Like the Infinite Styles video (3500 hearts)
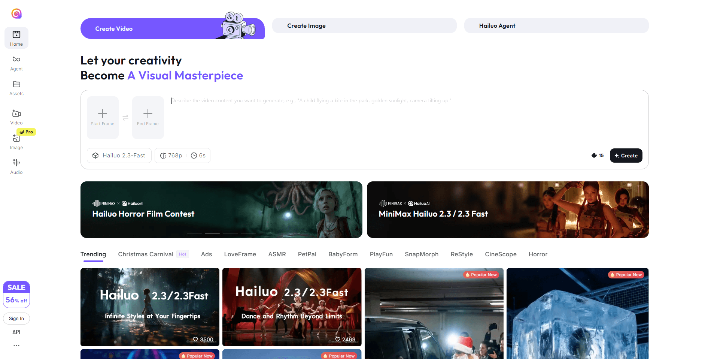702x359 pixels. 203,340
